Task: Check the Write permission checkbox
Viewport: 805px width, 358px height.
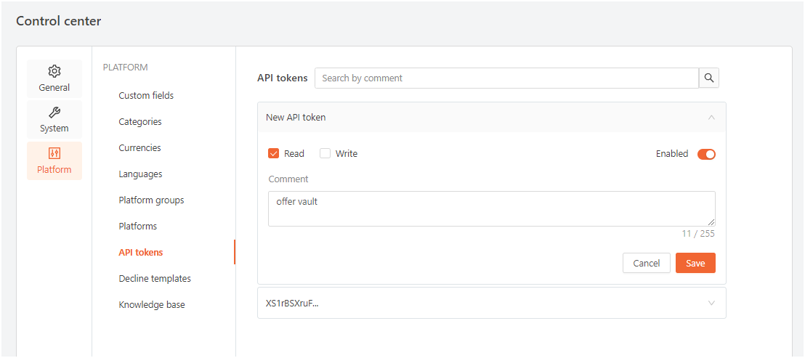Action: [x=325, y=153]
